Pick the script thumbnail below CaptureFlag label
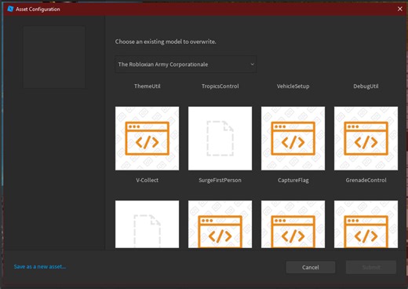The width and height of the screenshot is (408, 289). [x=293, y=224]
